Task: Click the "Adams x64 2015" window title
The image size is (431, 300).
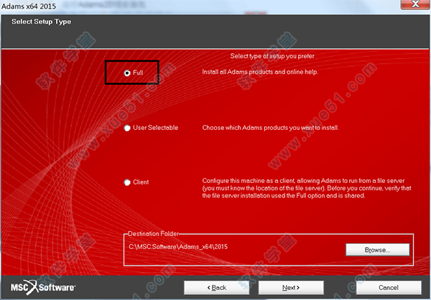Action: pyautogui.click(x=29, y=6)
